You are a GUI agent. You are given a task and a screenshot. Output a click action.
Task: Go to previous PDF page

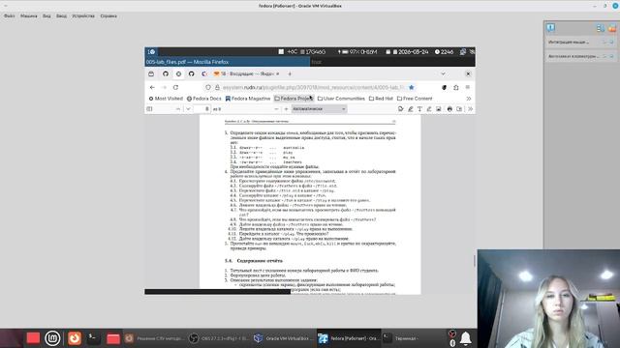178,109
